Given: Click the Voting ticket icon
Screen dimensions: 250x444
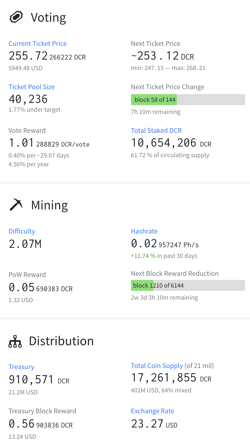Looking at the screenshot, I should [x=16, y=17].
